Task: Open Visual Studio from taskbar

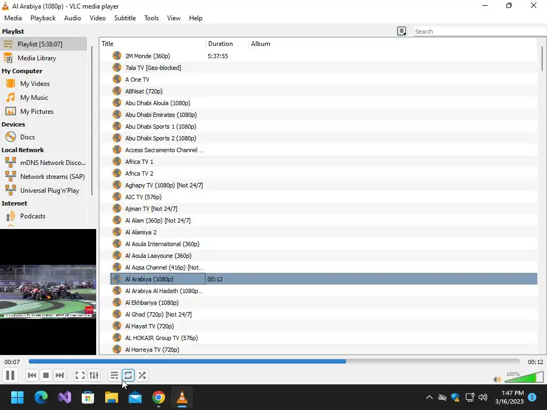Action: pos(65,397)
